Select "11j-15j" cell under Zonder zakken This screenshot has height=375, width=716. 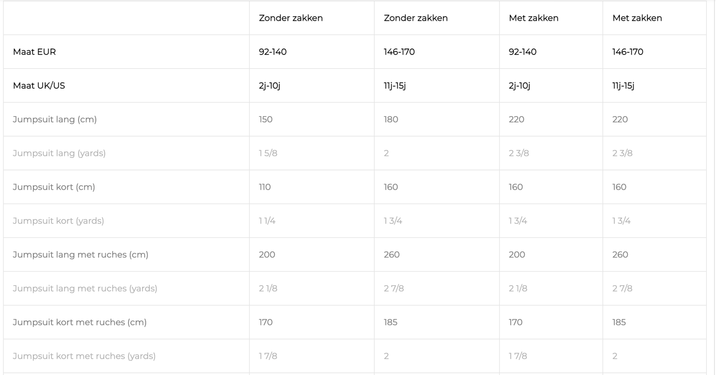click(395, 86)
